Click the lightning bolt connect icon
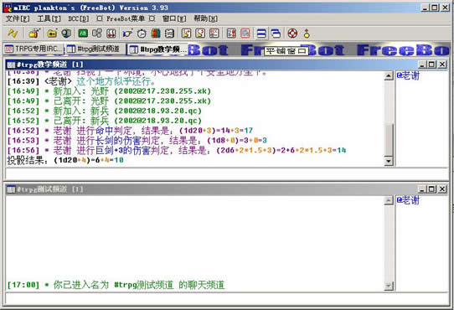This screenshot has height=310, width=454. tap(13, 34)
